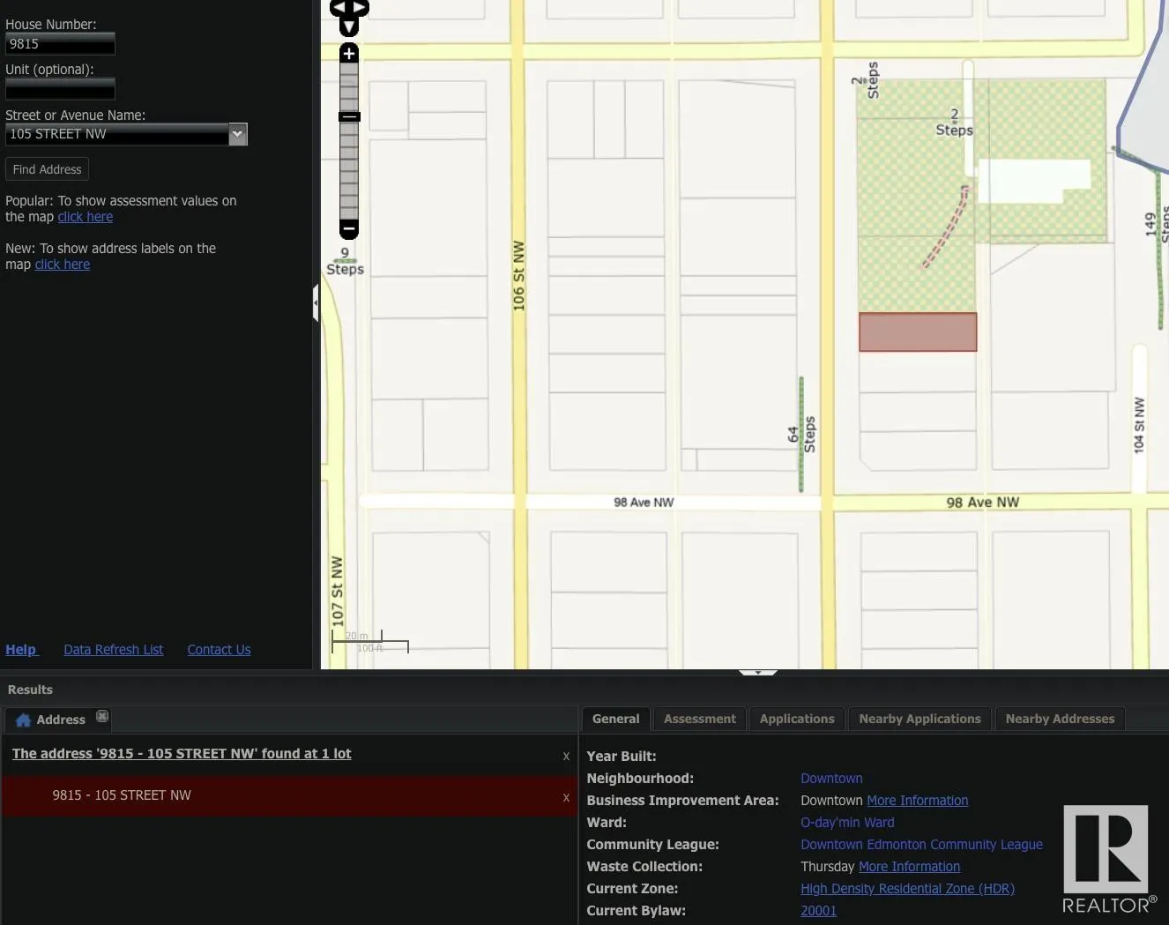Click the zoom slider handle

(x=349, y=116)
